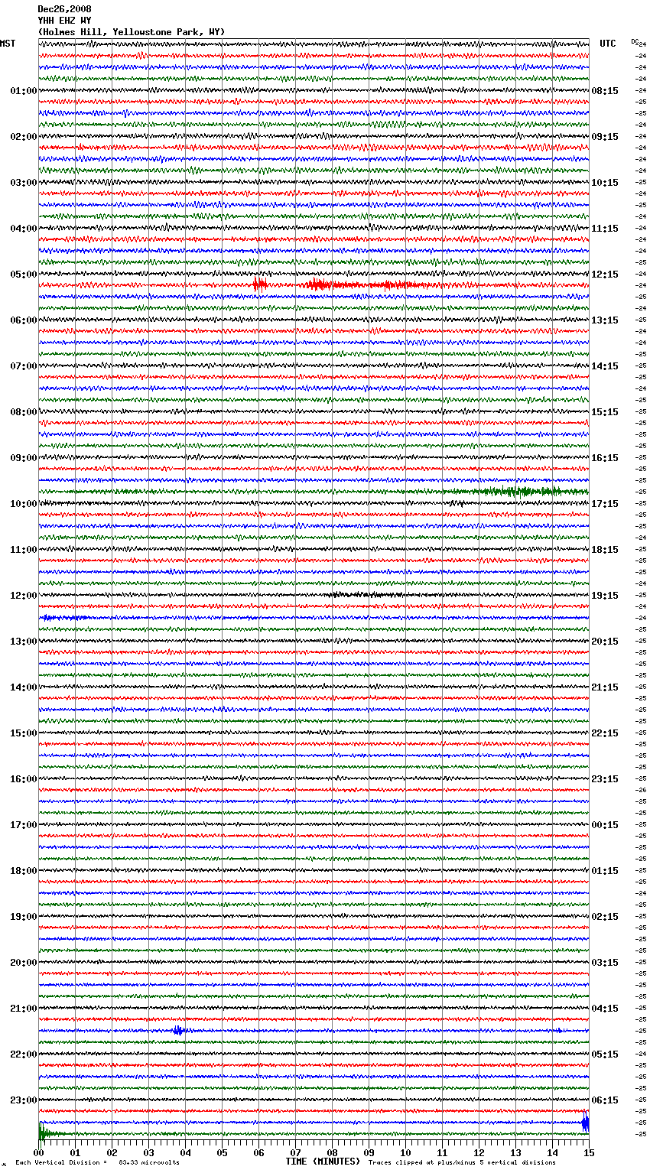Select the 02:00 MST time label
Image resolution: width=650 pixels, height=1173 pixels.
tap(23, 137)
